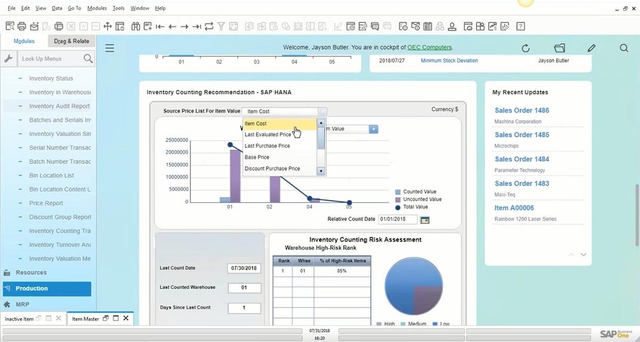The width and height of the screenshot is (640, 342).
Task: Open calendar picker next to Relative Count Date
Action: tap(425, 220)
